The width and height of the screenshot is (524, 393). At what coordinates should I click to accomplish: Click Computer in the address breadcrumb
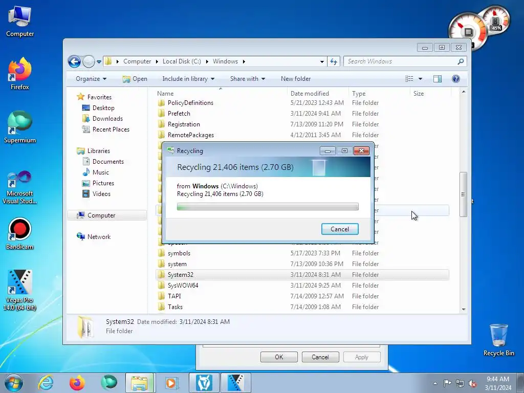pyautogui.click(x=137, y=61)
